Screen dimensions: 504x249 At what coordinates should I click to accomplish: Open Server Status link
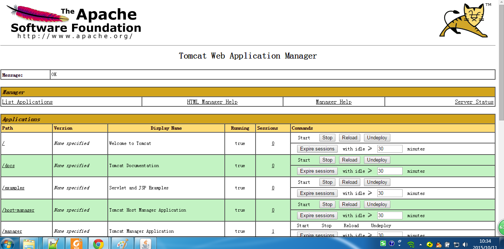(474, 102)
